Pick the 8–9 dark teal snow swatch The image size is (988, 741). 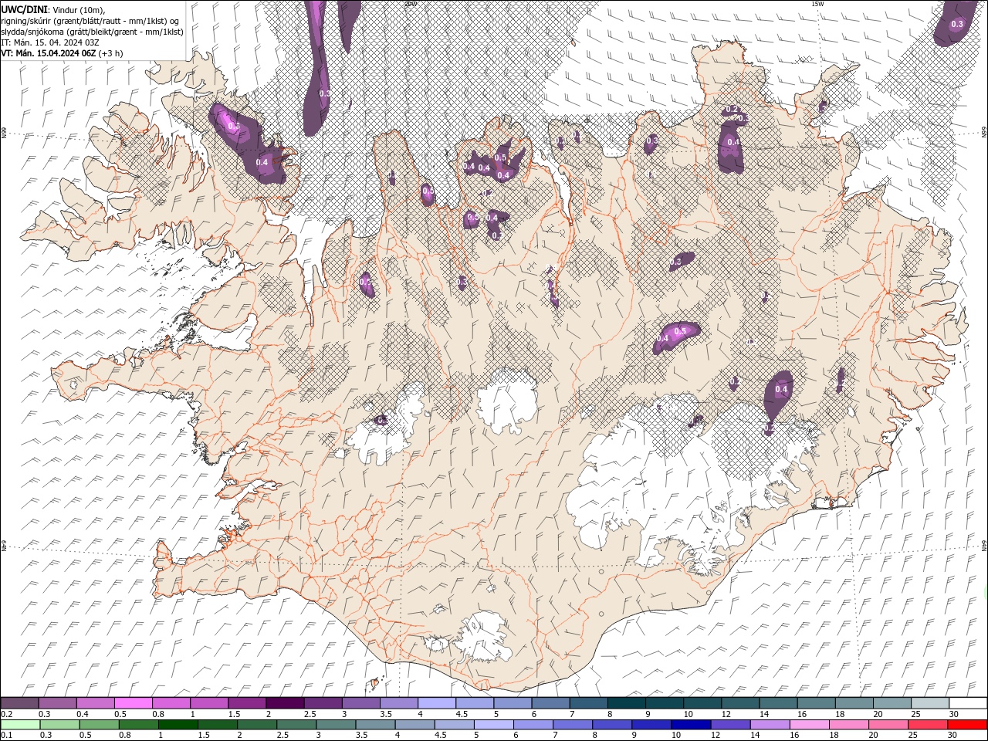626,703
